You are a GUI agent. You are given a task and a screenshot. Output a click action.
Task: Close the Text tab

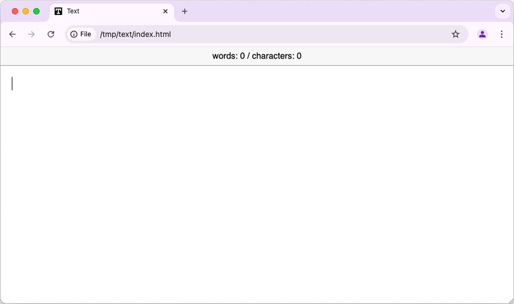165,11
